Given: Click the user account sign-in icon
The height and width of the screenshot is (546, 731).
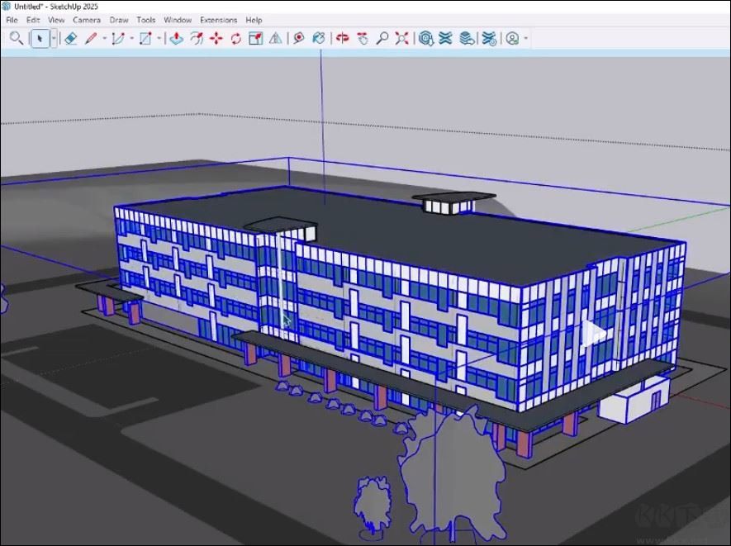Looking at the screenshot, I should [512, 38].
